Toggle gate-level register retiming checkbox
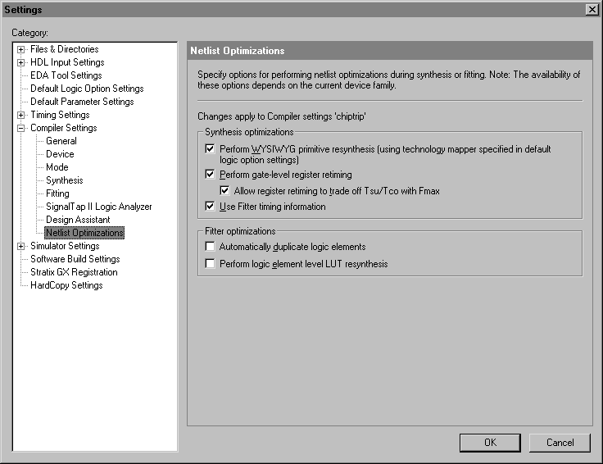 210,174
